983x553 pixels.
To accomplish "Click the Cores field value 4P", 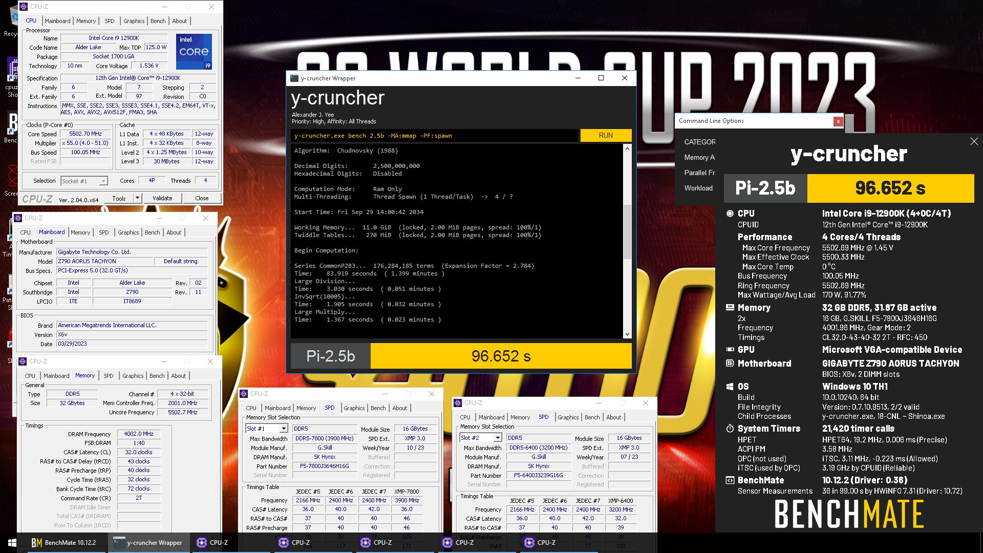I will point(152,181).
